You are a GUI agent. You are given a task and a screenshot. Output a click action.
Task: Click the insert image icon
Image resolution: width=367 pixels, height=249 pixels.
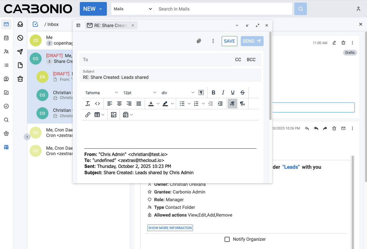click(114, 115)
